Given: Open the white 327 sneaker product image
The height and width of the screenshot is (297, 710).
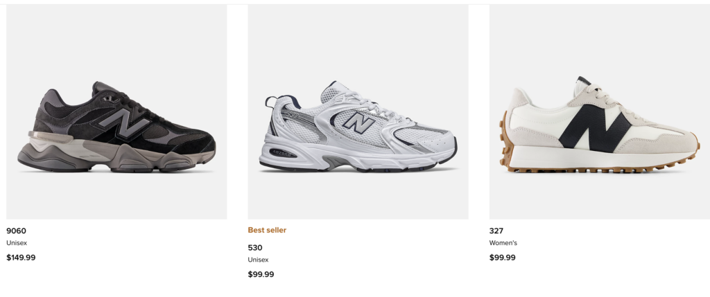Looking at the screenshot, I should coord(599,111).
